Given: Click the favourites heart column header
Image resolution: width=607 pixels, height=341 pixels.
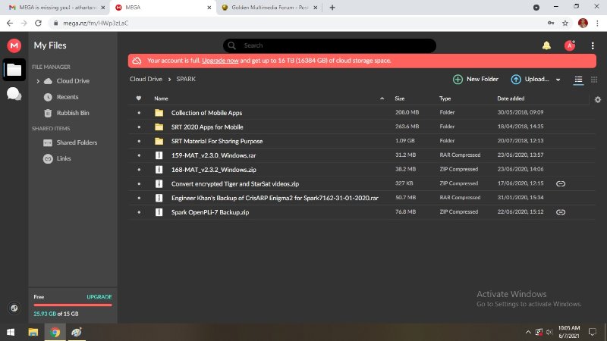Looking at the screenshot, I should coord(139,99).
